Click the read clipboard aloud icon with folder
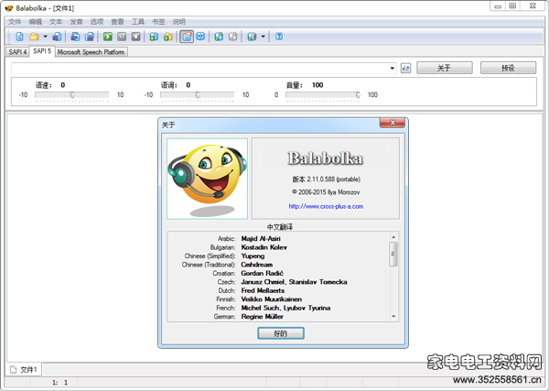Image resolution: width=549 pixels, height=391 pixels. coord(168,37)
